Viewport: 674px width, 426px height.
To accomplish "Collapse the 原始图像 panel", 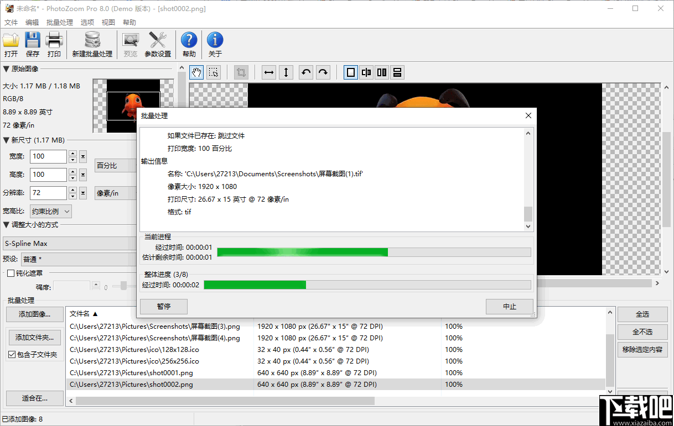I will tap(7, 68).
